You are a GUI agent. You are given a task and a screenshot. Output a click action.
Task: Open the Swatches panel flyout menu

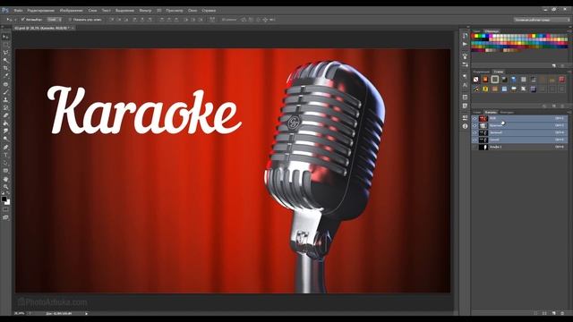569,31
